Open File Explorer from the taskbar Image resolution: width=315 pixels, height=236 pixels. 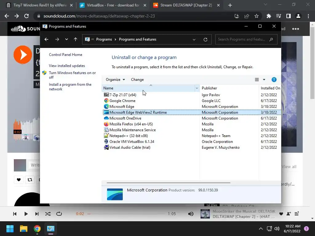point(23,229)
